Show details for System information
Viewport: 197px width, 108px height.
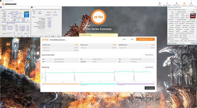coord(149,55)
